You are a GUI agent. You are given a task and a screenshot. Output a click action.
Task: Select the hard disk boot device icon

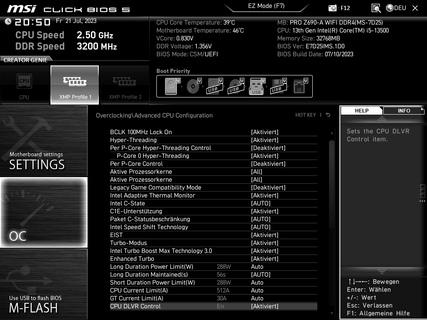[173, 86]
